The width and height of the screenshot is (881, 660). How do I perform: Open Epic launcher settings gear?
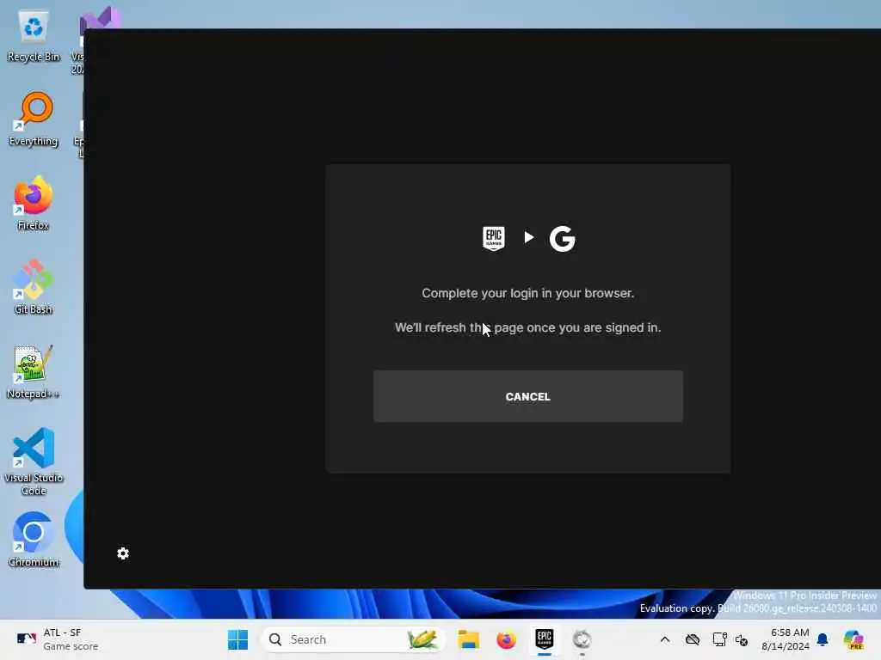coord(123,553)
